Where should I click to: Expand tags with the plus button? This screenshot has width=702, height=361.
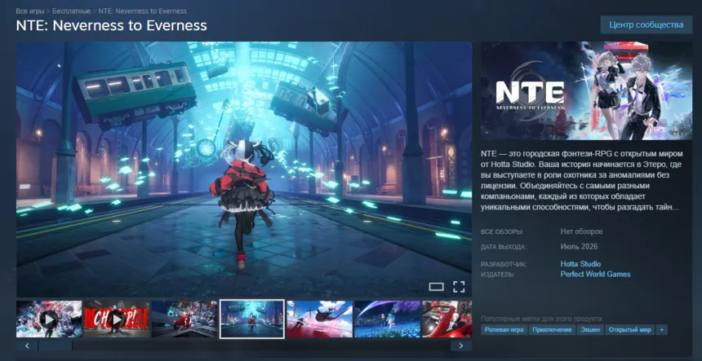point(661,330)
